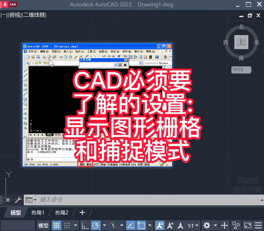Add a new layout with plus tab
This screenshot has height=231, width=264.
[82, 213]
